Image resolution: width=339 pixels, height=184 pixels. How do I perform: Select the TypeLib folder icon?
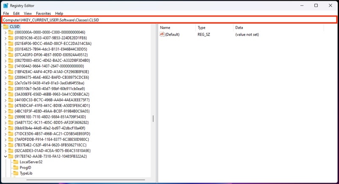coord(16,173)
